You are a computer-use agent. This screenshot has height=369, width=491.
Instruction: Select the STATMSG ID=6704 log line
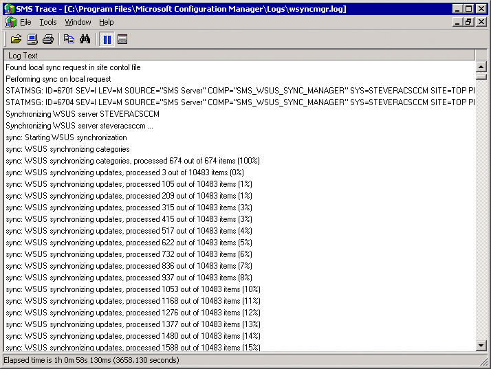click(239, 102)
